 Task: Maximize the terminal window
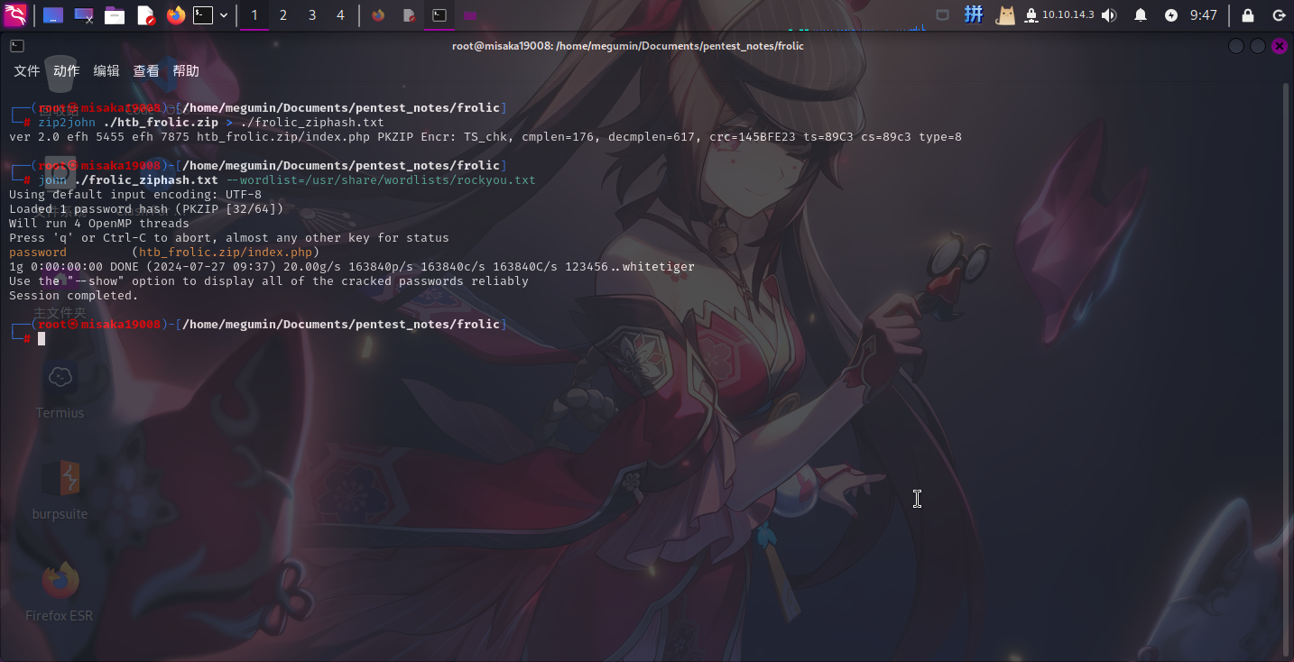1258,46
